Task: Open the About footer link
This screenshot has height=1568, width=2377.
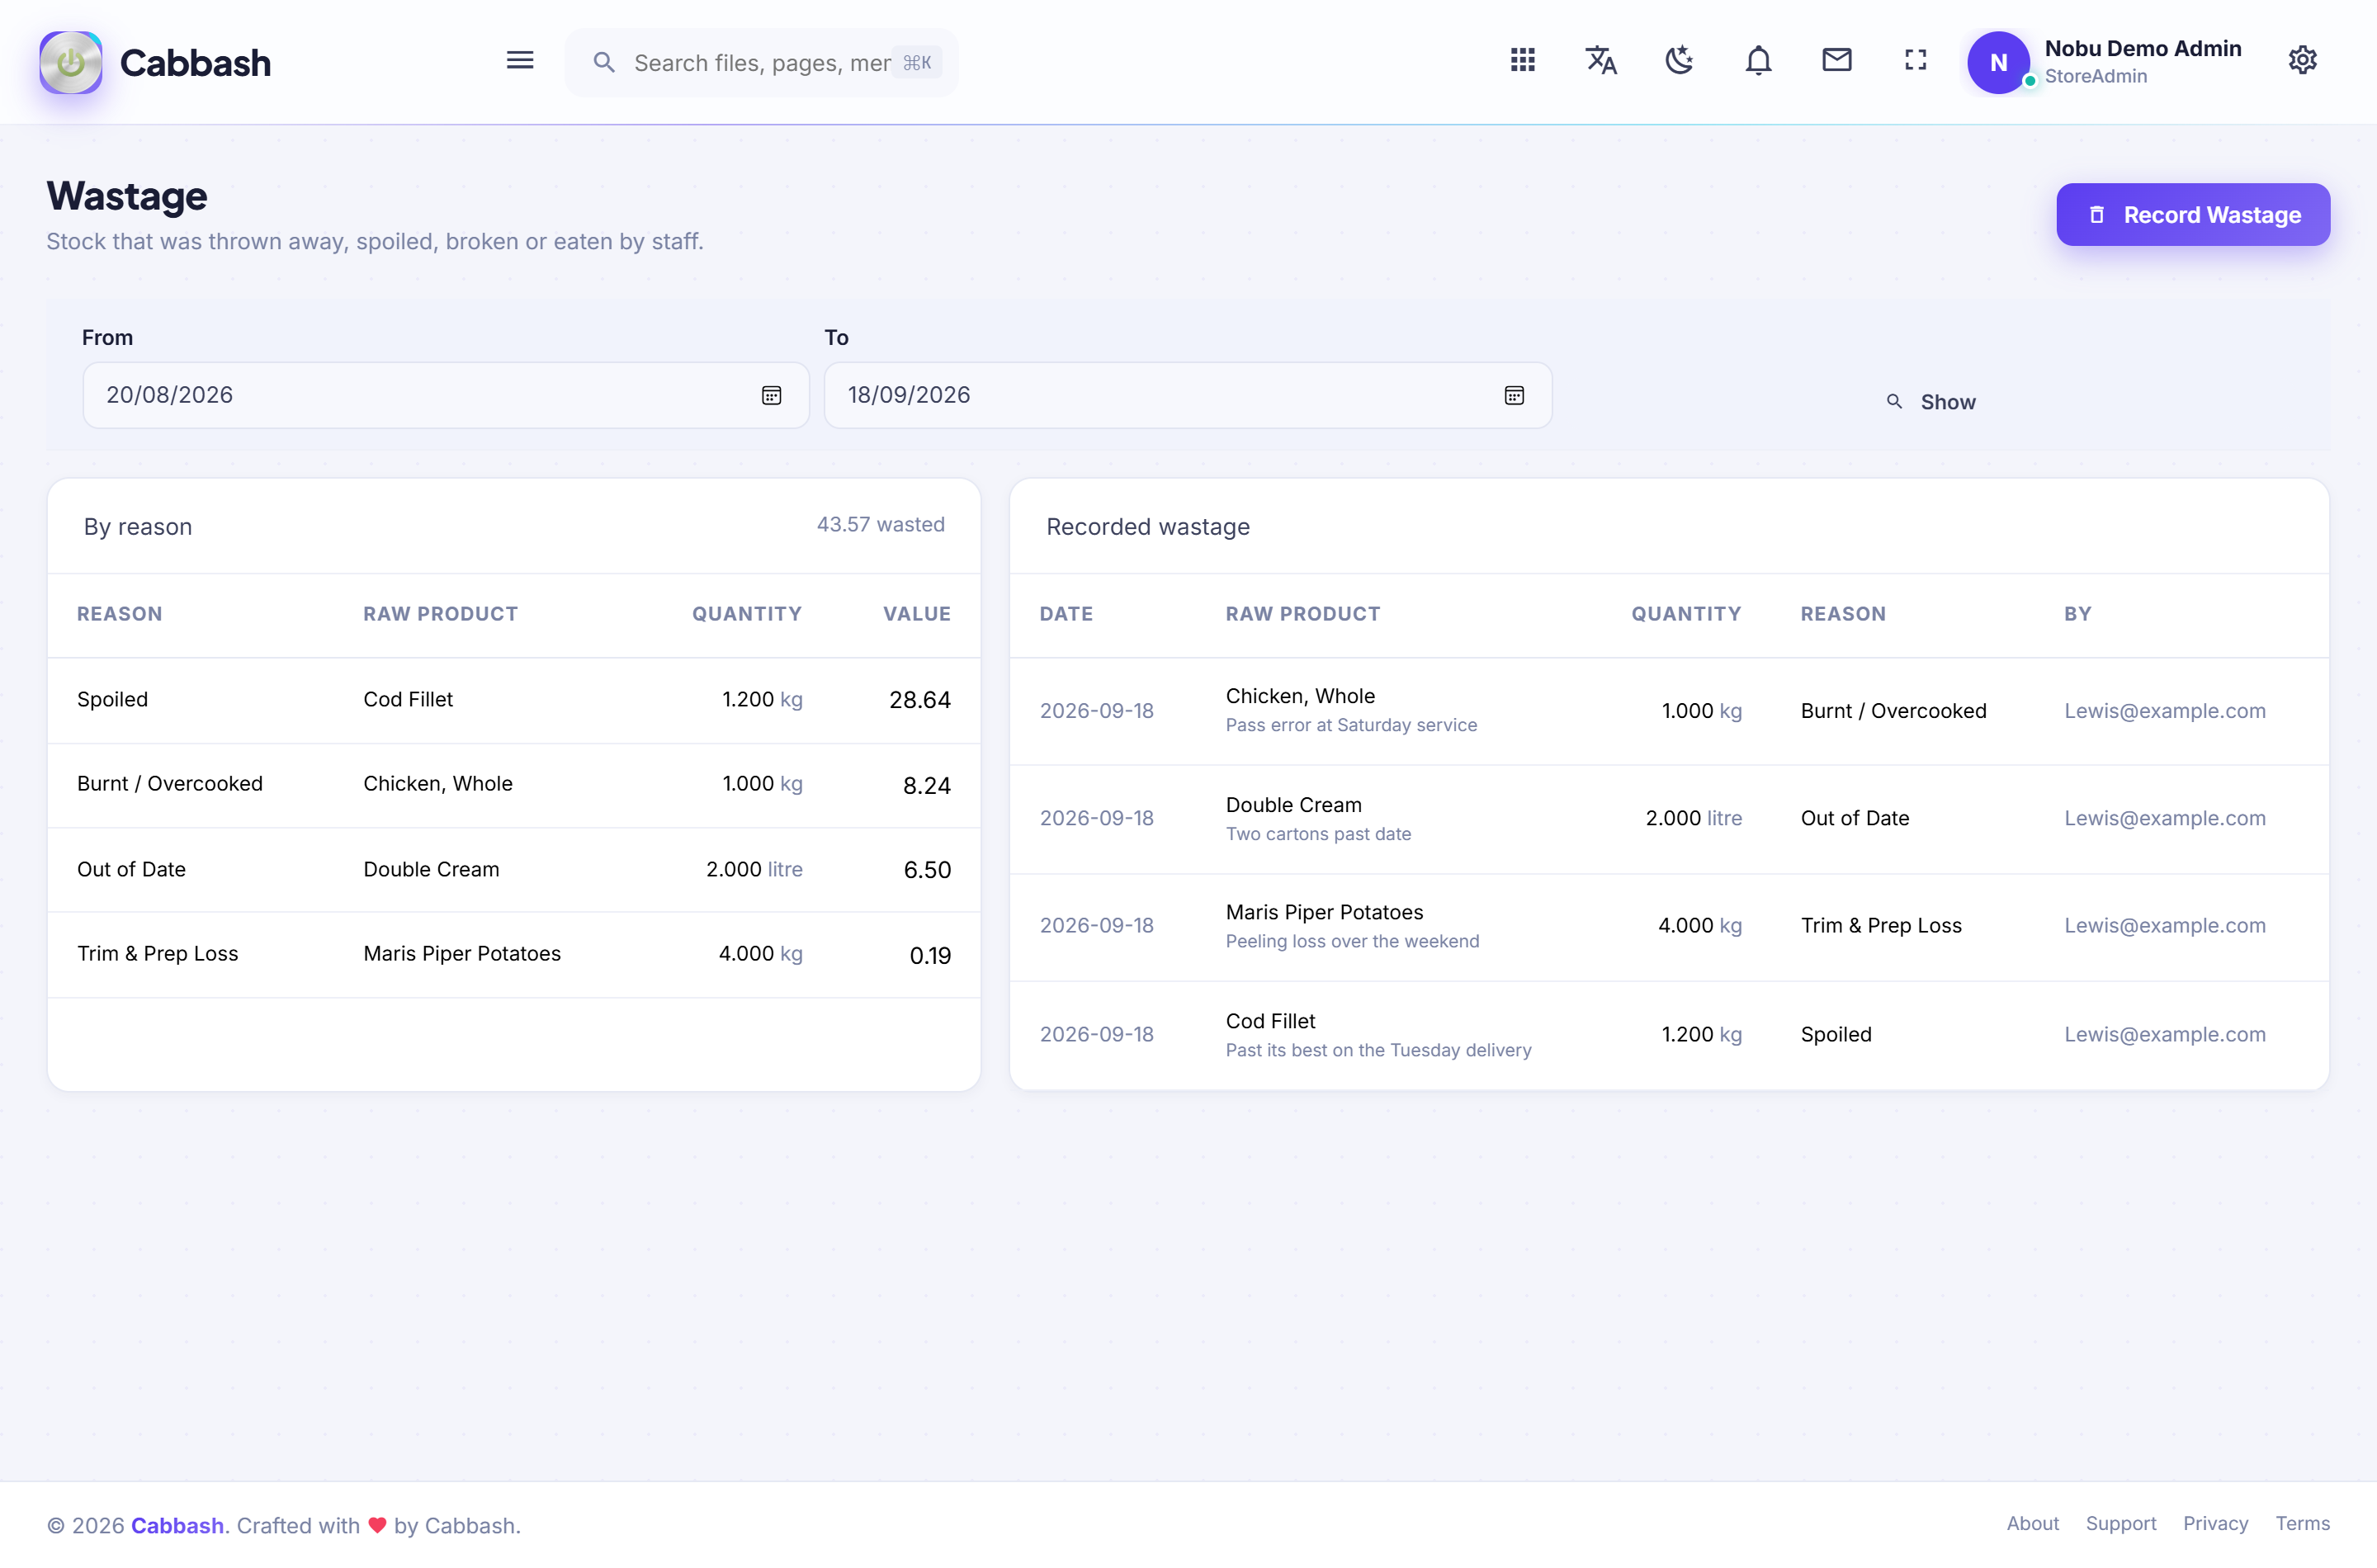Action: (2032, 1523)
